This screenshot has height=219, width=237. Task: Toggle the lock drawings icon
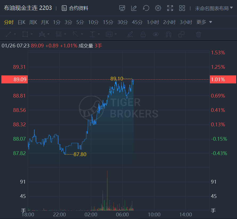(x=143, y=34)
